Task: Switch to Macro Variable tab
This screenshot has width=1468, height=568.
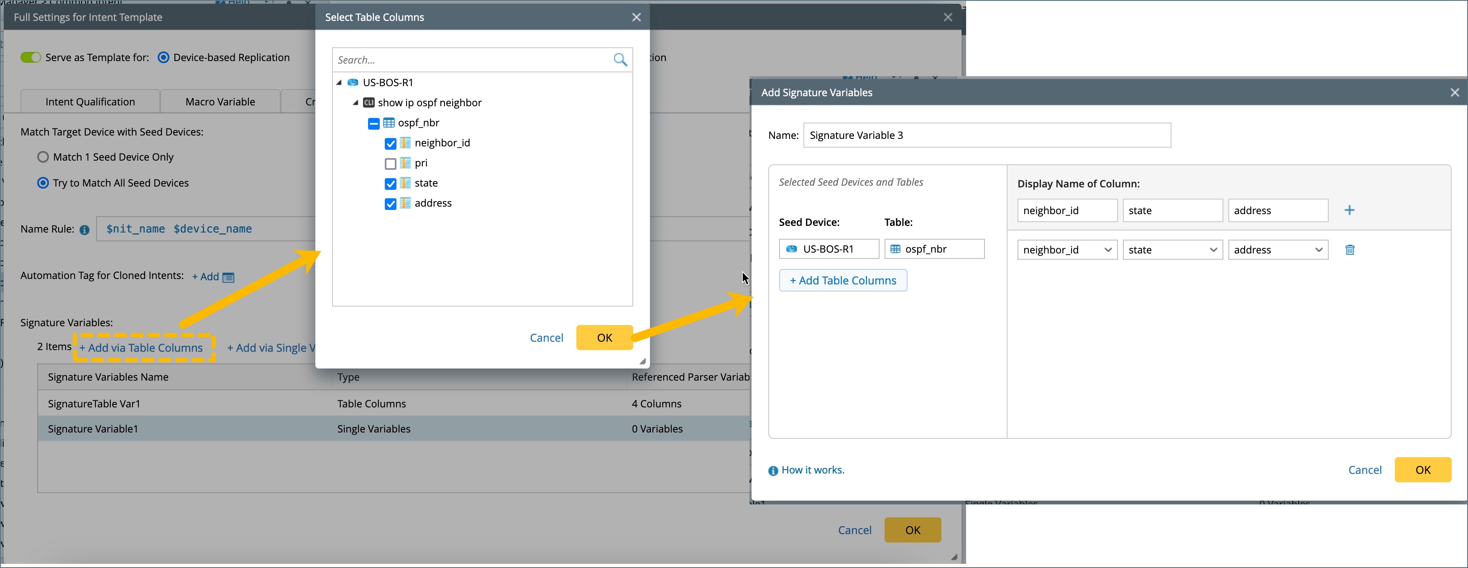Action: 220,102
